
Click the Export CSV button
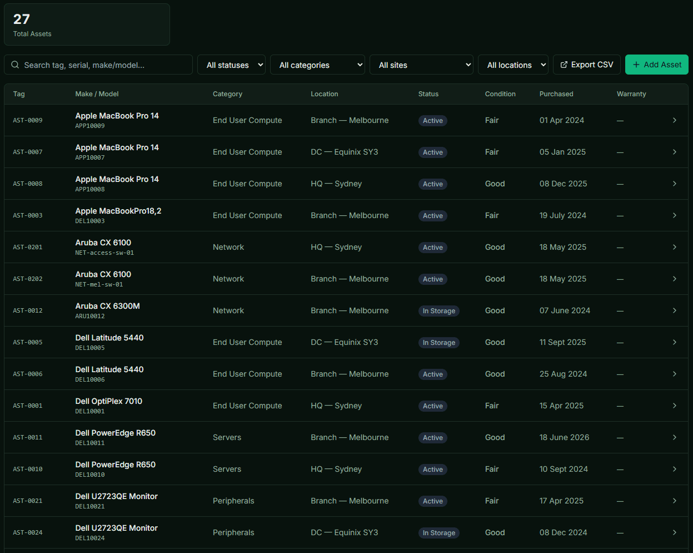(587, 65)
